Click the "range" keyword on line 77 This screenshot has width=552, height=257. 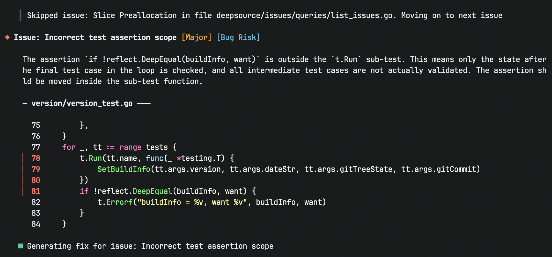pyautogui.click(x=130, y=147)
